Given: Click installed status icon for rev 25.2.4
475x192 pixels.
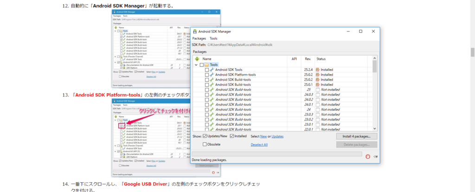Looking at the screenshot, I should (x=318, y=70).
